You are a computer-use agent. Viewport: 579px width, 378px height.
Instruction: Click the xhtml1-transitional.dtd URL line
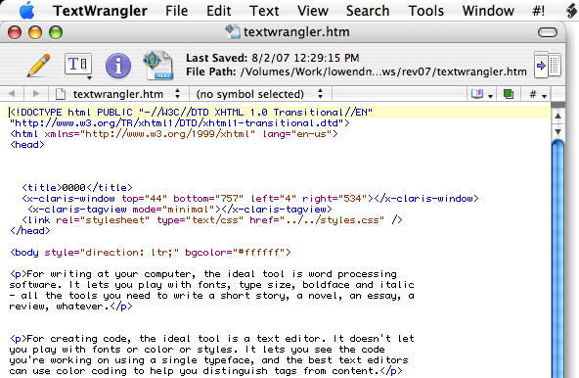(179, 122)
